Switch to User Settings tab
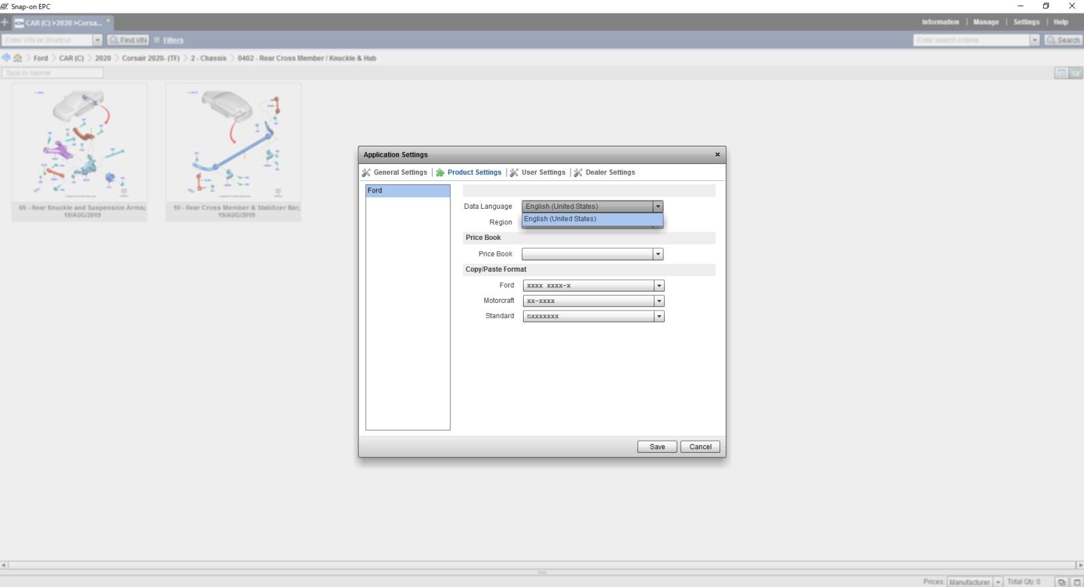The width and height of the screenshot is (1084, 587). (x=543, y=172)
